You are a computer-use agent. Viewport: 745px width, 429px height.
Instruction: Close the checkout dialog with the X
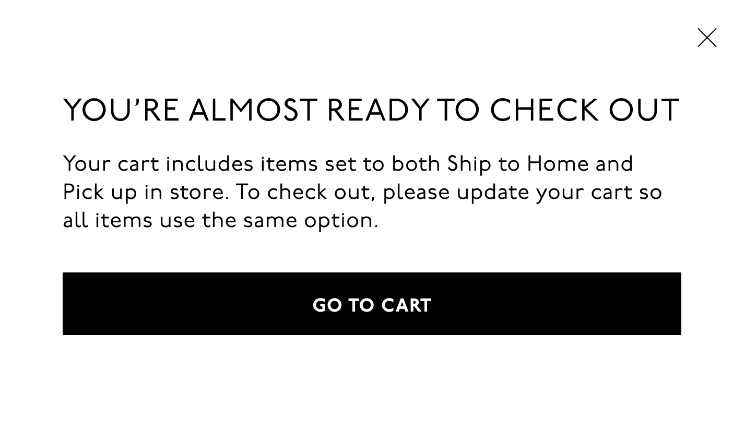pyautogui.click(x=707, y=38)
